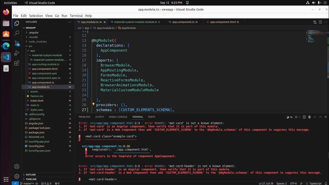
Task: Open the Terminal menu
Action: coord(76,16)
